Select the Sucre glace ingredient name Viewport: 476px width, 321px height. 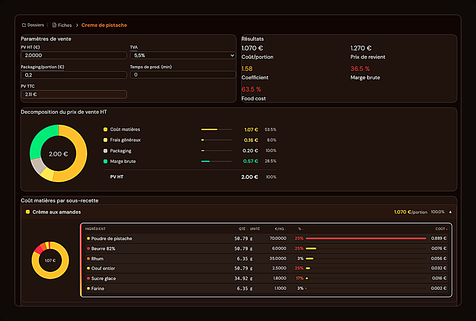[x=104, y=278]
